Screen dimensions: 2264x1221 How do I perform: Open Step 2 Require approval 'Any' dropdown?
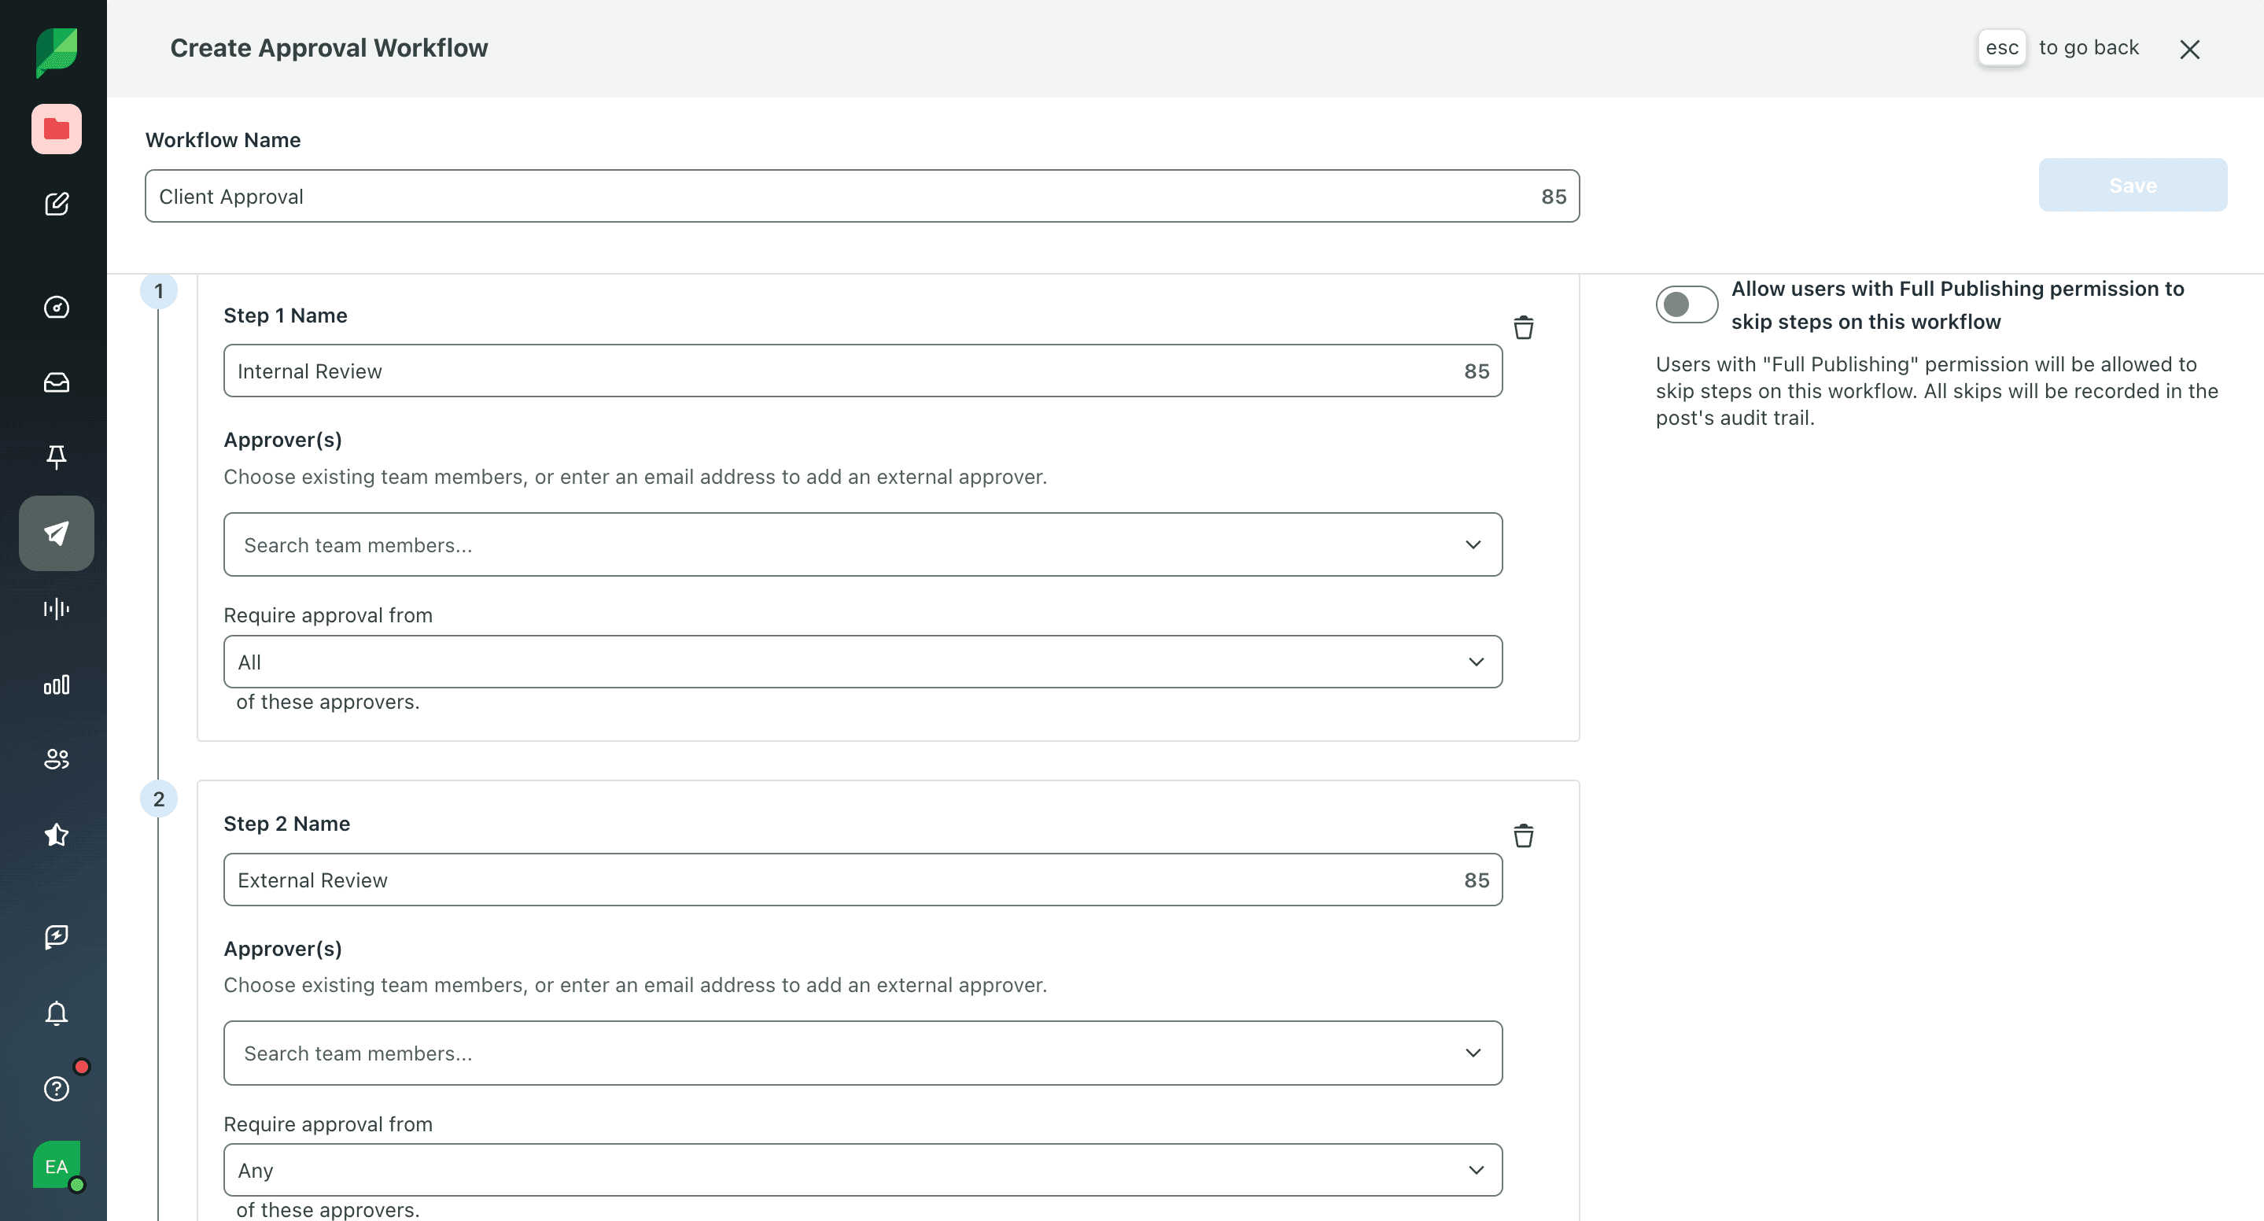(x=862, y=1169)
